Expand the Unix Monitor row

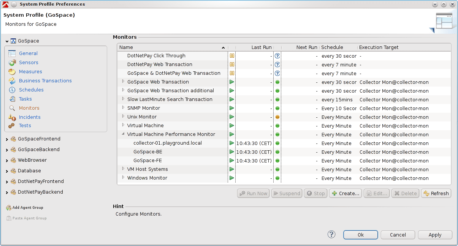(x=123, y=117)
